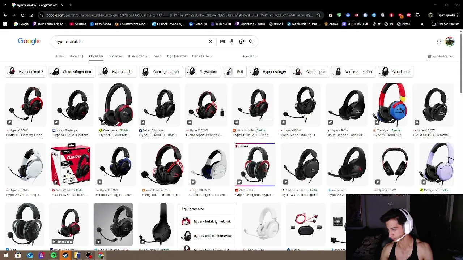Screen dimensions: 463x260
Task: Go to the Google logo homepage
Action: click(x=29, y=41)
